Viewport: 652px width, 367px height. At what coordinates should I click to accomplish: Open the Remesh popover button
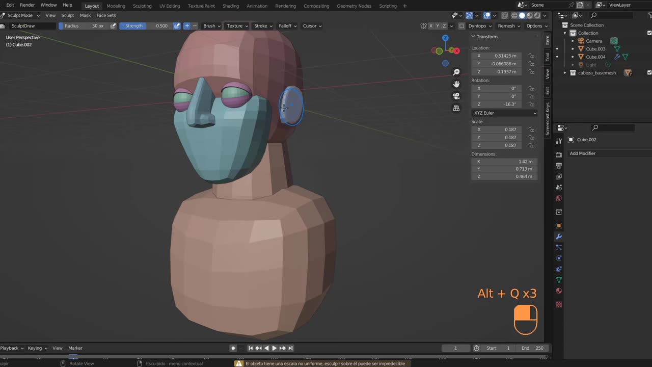[x=508, y=26]
